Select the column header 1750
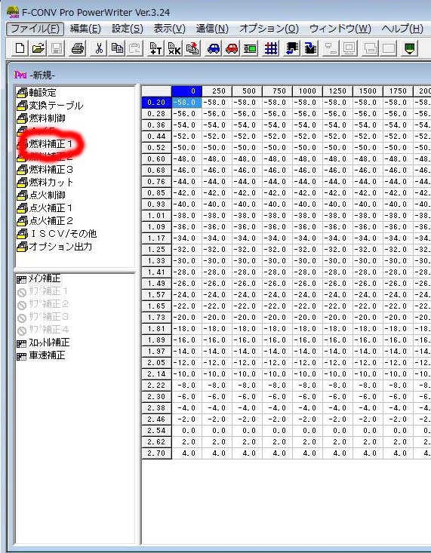 click(x=398, y=91)
